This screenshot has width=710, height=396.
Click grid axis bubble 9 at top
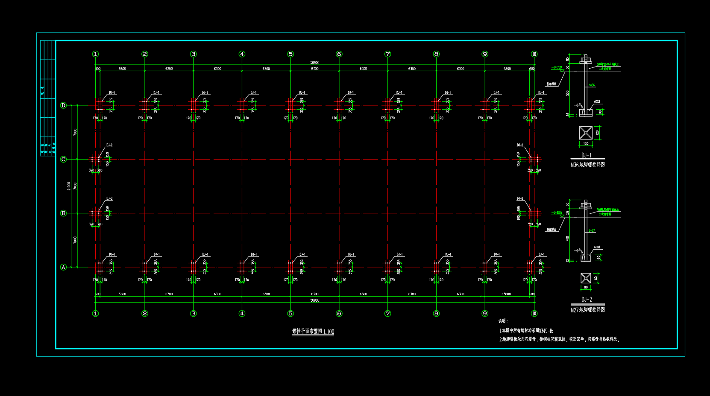pyautogui.click(x=485, y=54)
